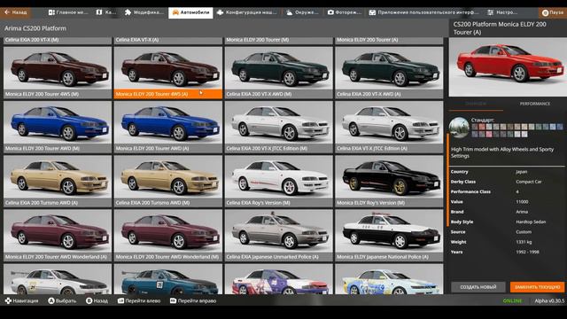567x319 pixels.
Task: Switch to the overview tab with orange underline
Action: (476, 105)
